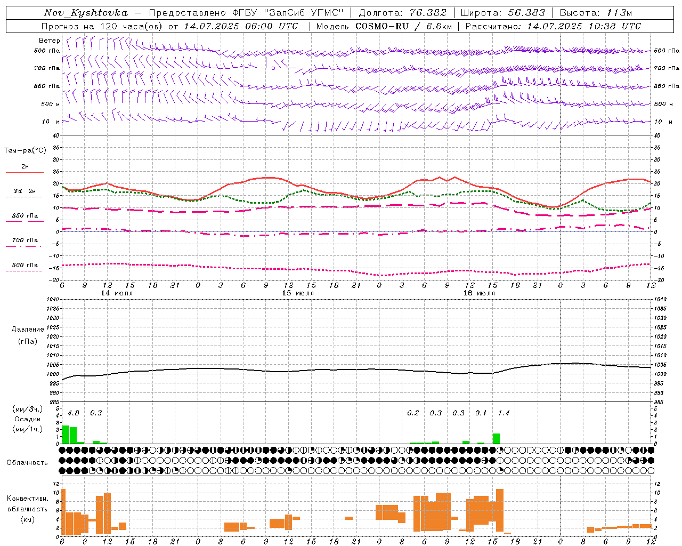Click the longitude value Долгота: 76.382
The image size is (682, 546).
point(402,13)
